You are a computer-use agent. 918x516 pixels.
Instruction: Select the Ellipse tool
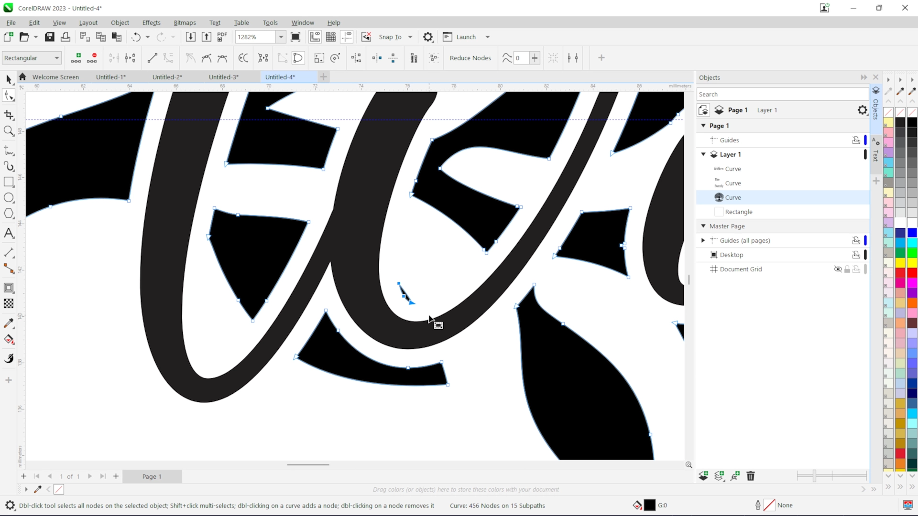tap(9, 198)
